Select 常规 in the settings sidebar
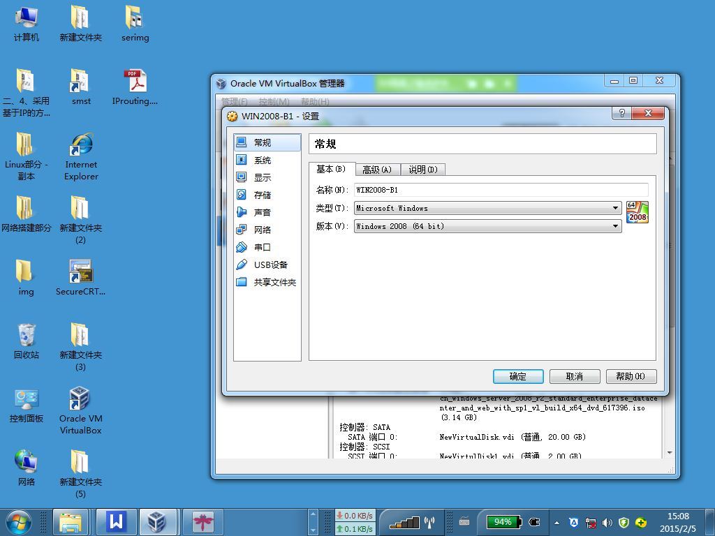The image size is (715, 536). tap(267, 142)
